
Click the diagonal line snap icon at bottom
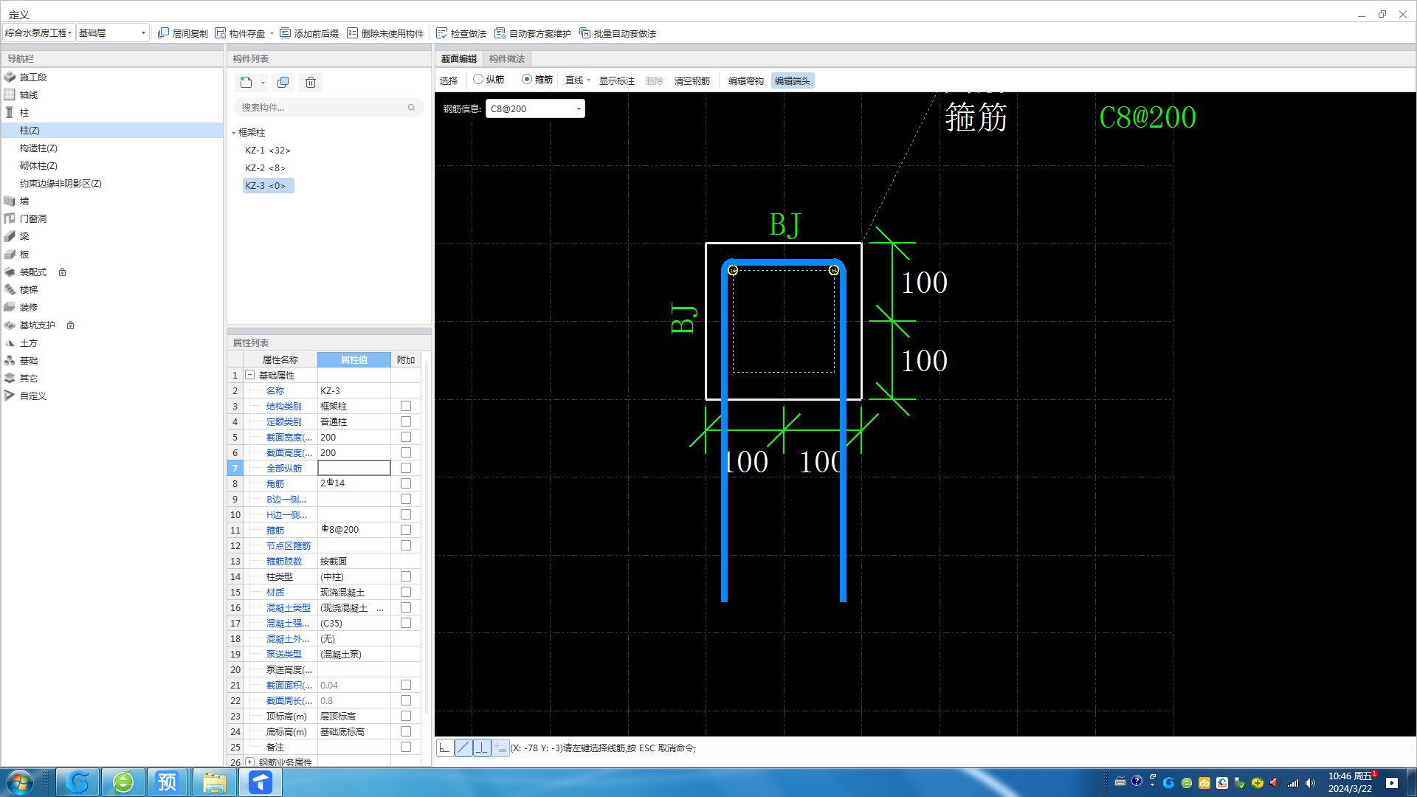pyautogui.click(x=463, y=748)
